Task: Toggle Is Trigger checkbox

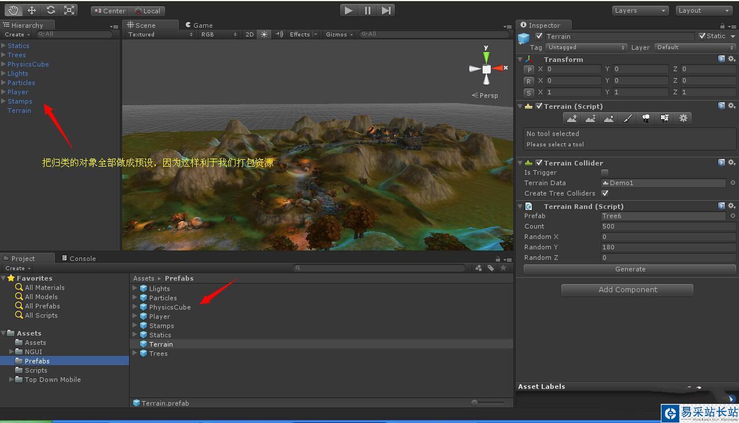Action: tap(605, 172)
